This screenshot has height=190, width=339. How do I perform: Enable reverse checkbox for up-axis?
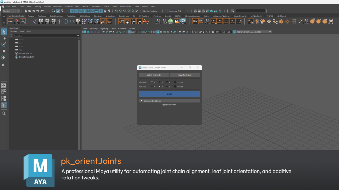pyautogui.click(x=175, y=87)
